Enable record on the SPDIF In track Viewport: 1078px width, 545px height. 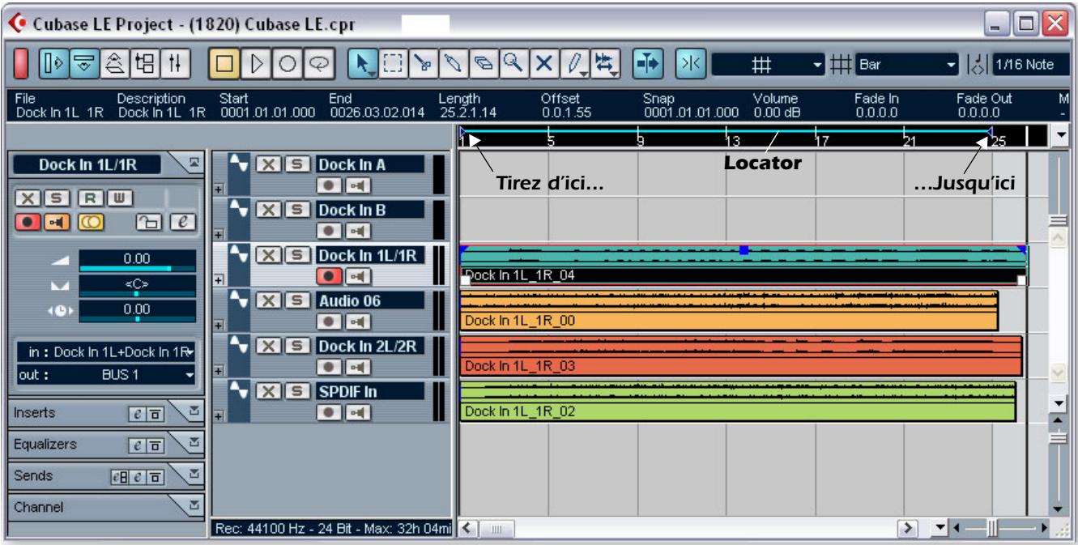pyautogui.click(x=327, y=411)
